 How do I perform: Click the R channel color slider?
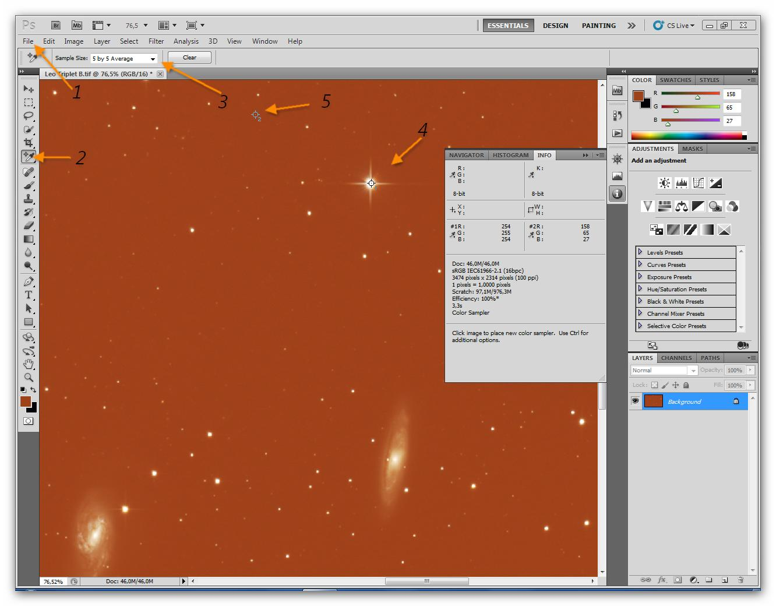(690, 93)
